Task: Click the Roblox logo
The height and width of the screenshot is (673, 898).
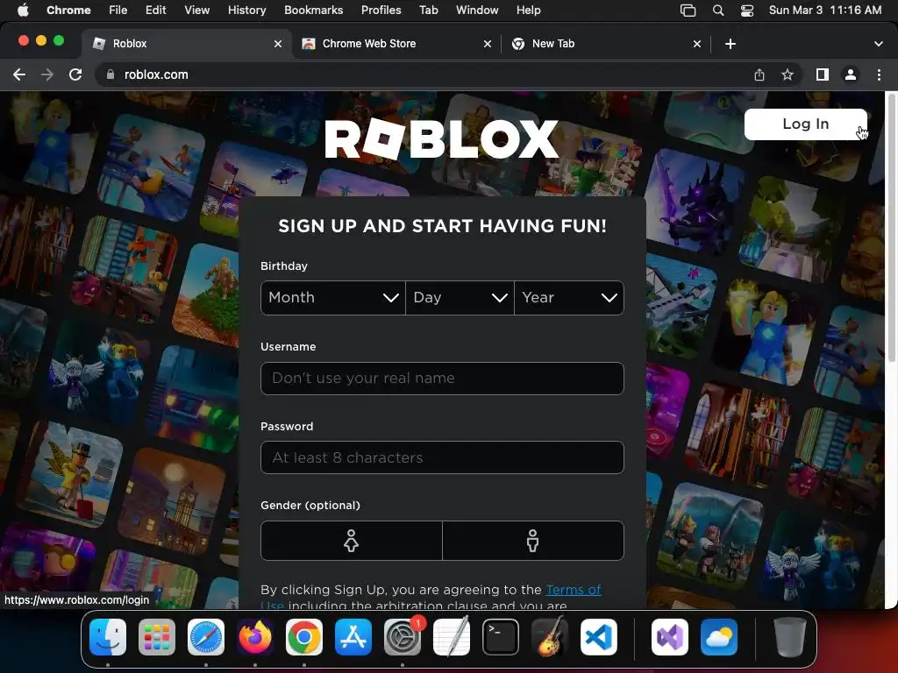Action: point(442,139)
